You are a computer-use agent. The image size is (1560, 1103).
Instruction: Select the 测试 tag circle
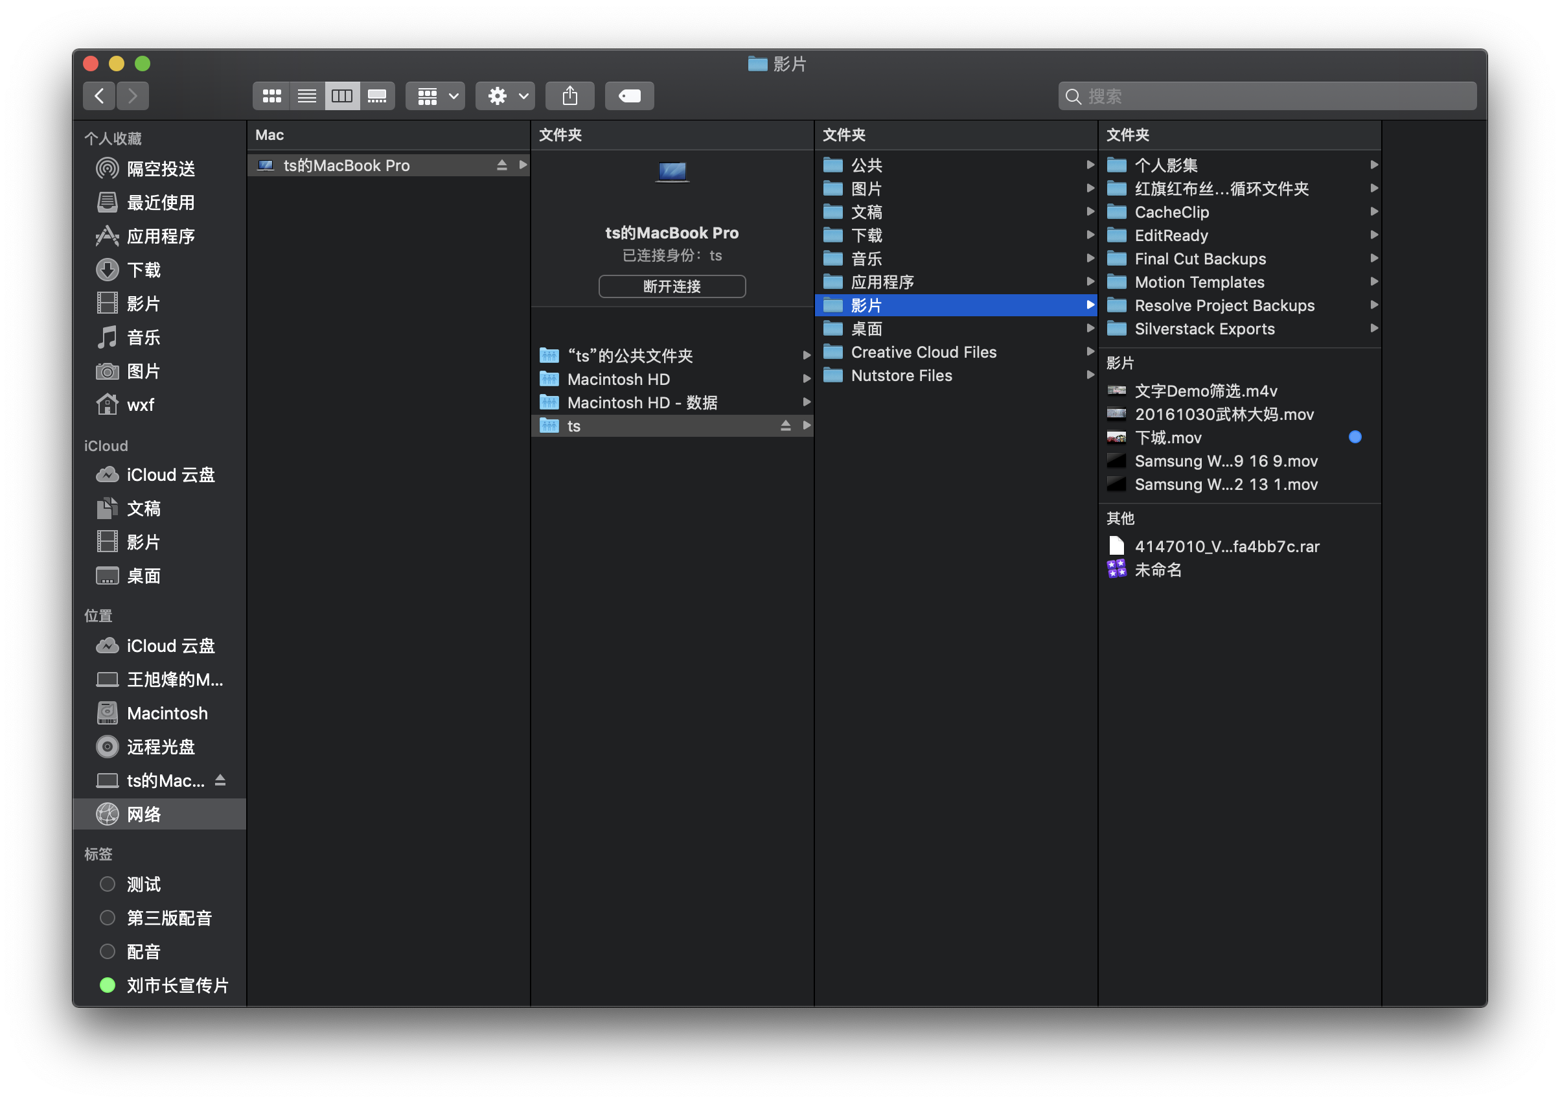point(108,883)
